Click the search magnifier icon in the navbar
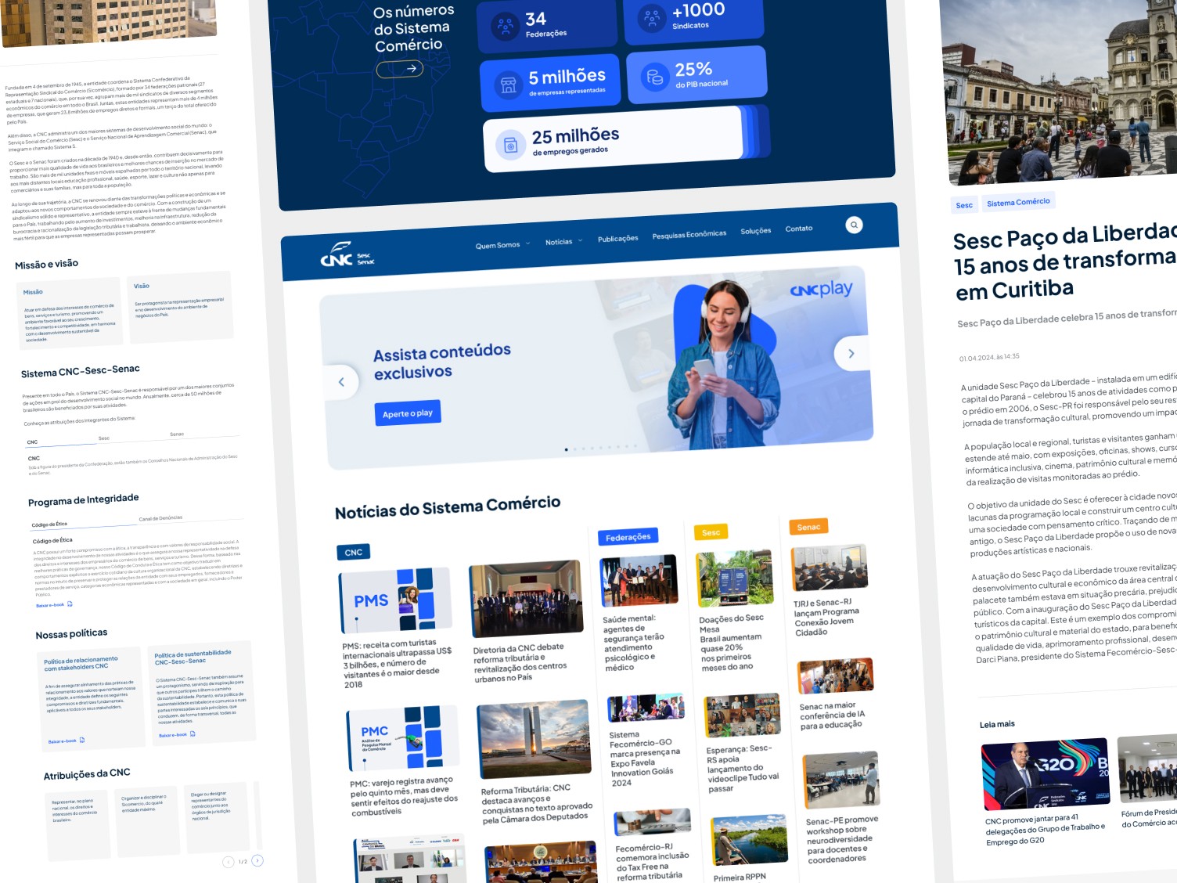The image size is (1177, 883). [854, 225]
